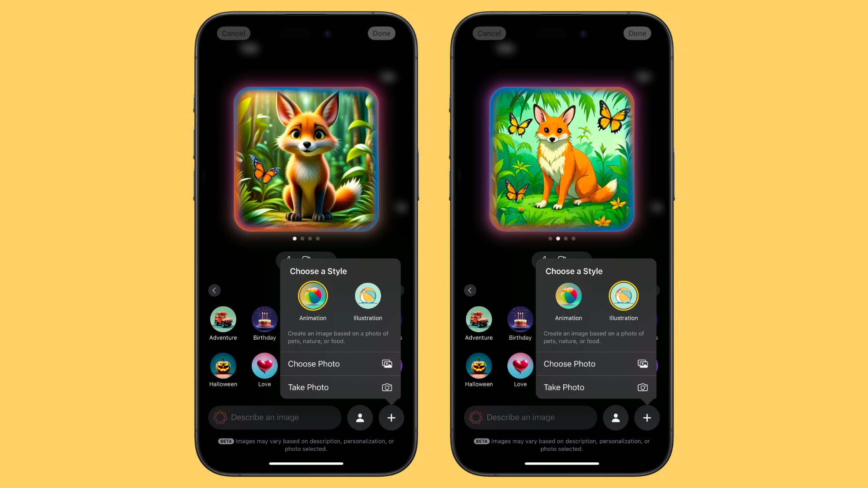Swipe to next image using dot indicator
868x488 pixels.
pyautogui.click(x=303, y=238)
